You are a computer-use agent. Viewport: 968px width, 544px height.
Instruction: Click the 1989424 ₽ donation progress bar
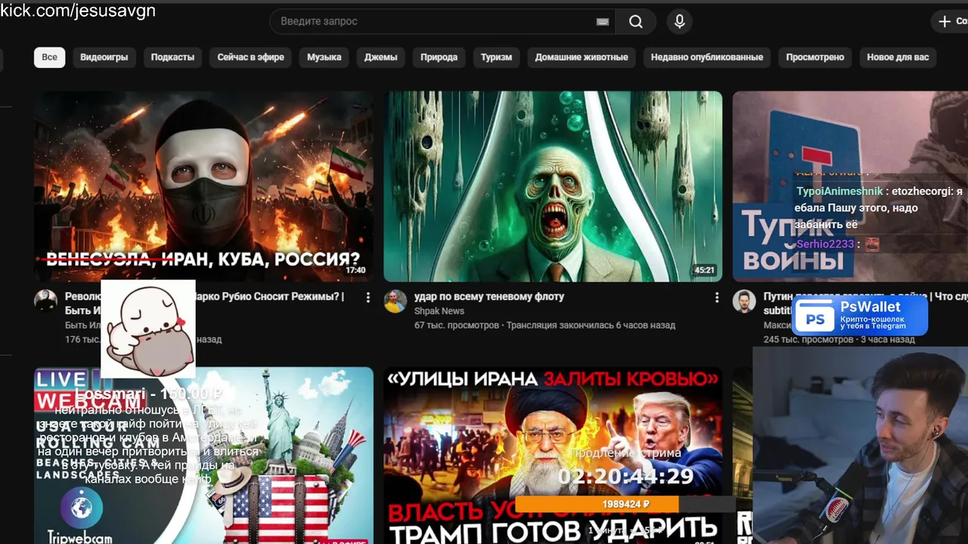pos(625,504)
